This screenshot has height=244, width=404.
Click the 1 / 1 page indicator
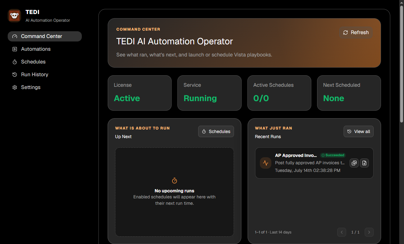click(x=355, y=232)
